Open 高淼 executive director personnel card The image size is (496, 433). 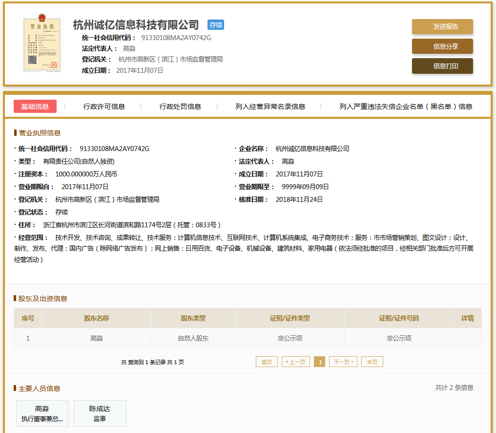tap(42, 413)
